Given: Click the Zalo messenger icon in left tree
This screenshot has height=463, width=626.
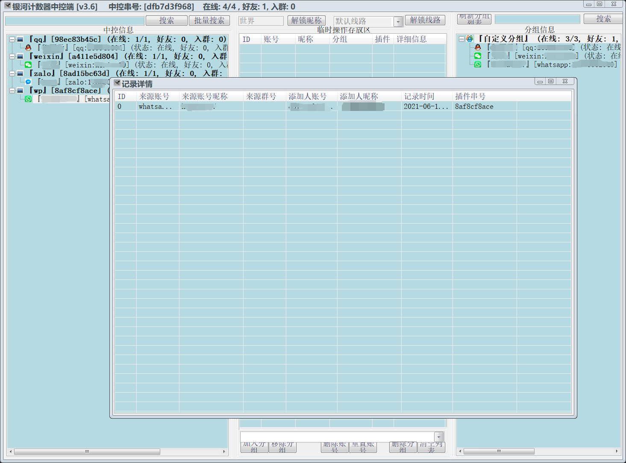Looking at the screenshot, I should [28, 82].
